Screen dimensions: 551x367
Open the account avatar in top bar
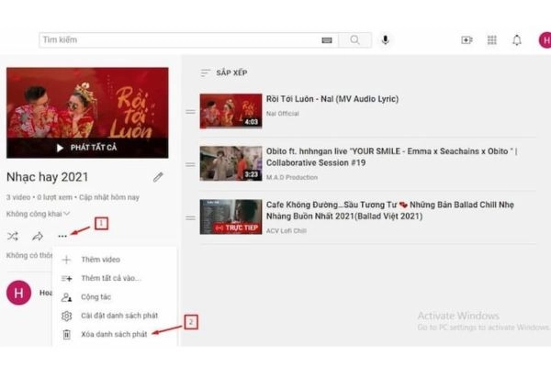[x=545, y=40]
